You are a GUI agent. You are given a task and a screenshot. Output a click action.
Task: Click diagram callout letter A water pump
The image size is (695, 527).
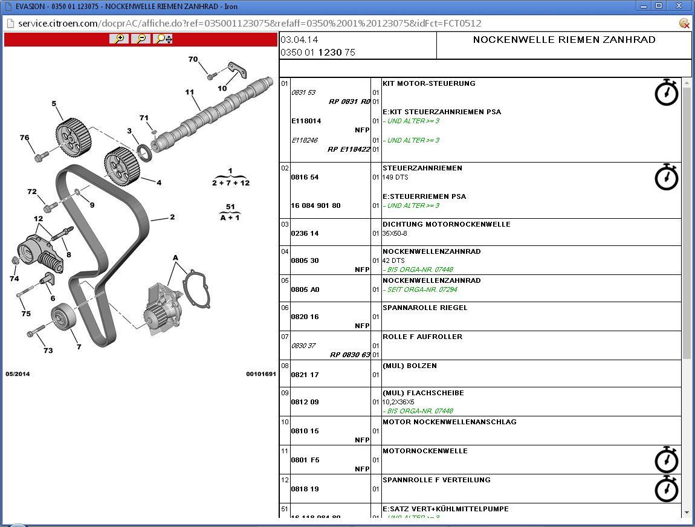175,257
